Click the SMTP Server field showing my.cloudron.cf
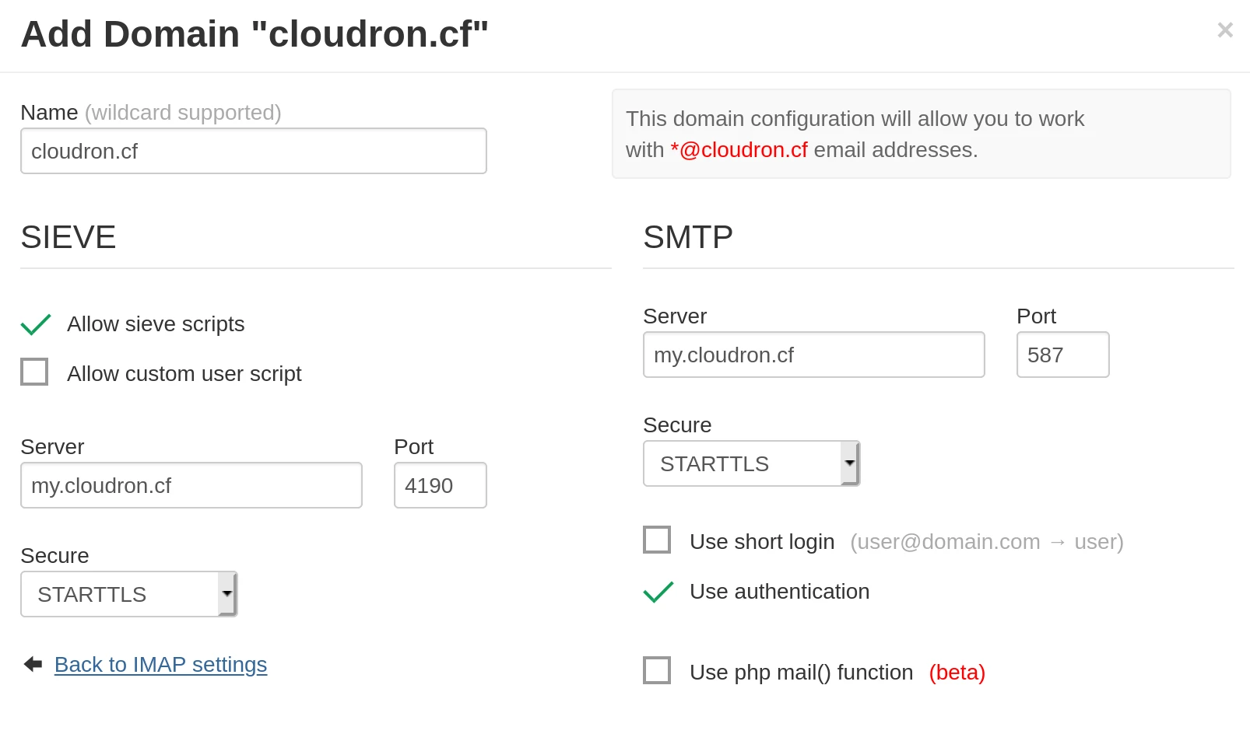 [x=813, y=355]
